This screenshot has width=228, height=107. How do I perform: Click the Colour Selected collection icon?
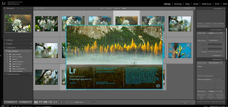[10, 71]
